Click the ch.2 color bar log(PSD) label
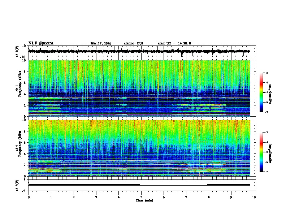 pyautogui.click(x=270, y=153)
